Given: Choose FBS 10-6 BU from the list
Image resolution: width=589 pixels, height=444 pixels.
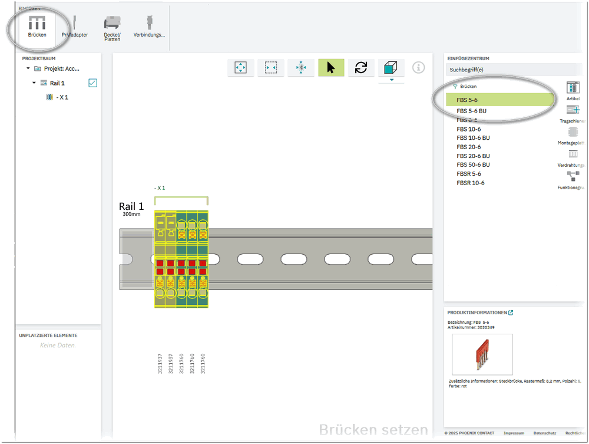Looking at the screenshot, I should pyautogui.click(x=473, y=138).
